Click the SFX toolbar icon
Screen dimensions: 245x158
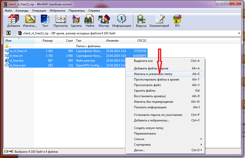click(177, 19)
